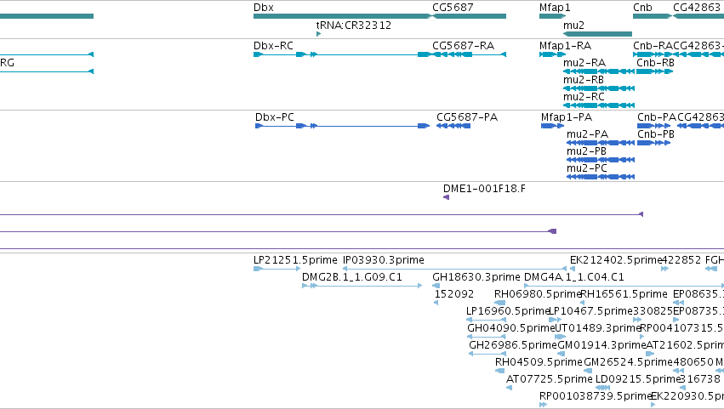
Task: Select the GH04090.5prime EST label
Action: (510, 329)
